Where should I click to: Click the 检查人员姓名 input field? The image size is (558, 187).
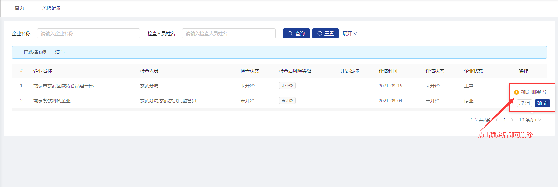[228, 33]
